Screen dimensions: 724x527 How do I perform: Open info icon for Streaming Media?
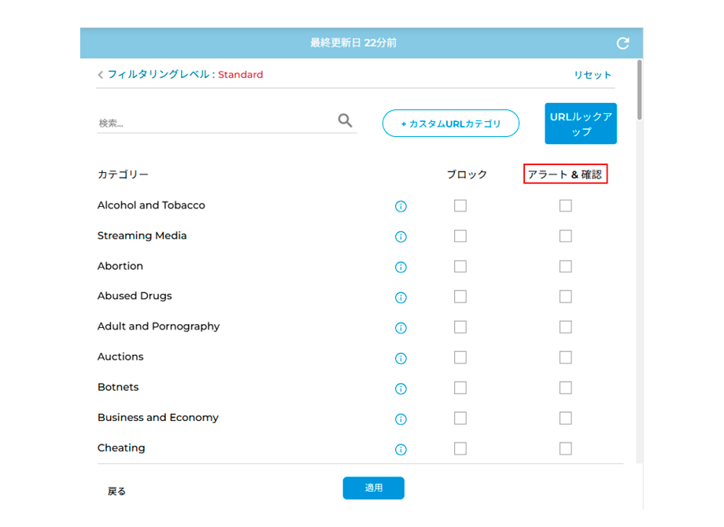[401, 237]
